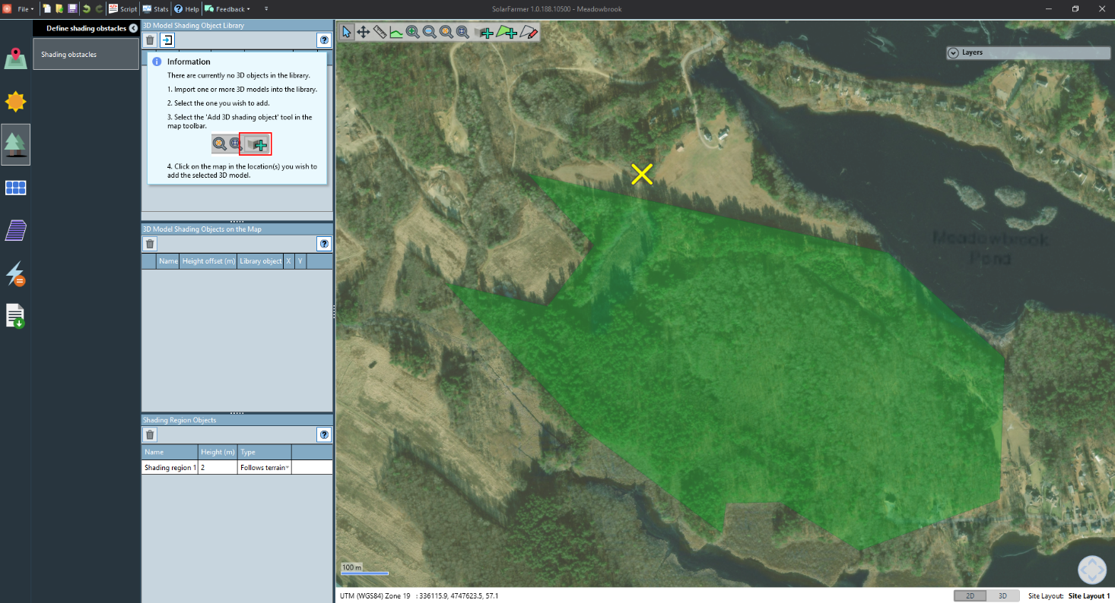Image resolution: width=1115 pixels, height=603 pixels.
Task: Click the UTM (WGS84) Zone 19 coordinates readout
Action: (x=419, y=596)
